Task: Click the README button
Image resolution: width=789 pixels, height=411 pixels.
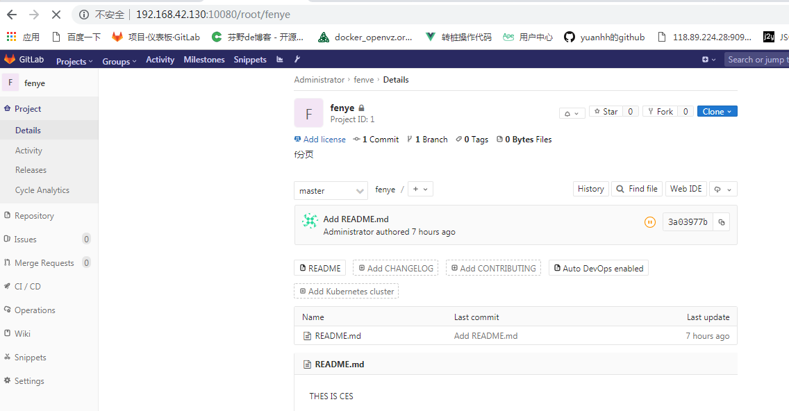Action: 320,268
